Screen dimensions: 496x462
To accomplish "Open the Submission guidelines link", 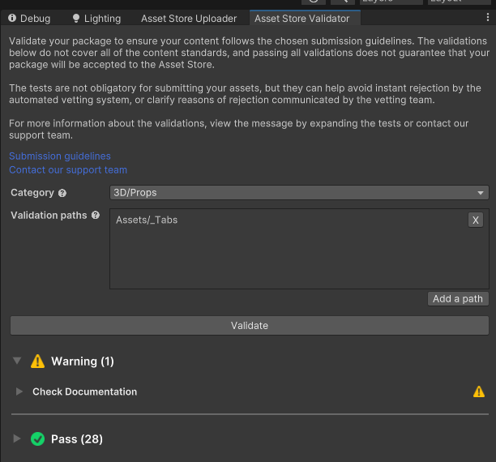I will tap(60, 156).
